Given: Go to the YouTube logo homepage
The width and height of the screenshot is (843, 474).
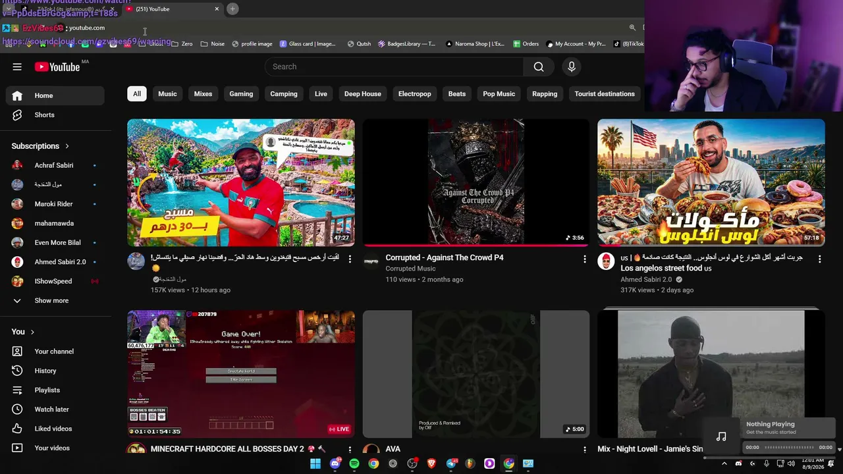Looking at the screenshot, I should (57, 66).
